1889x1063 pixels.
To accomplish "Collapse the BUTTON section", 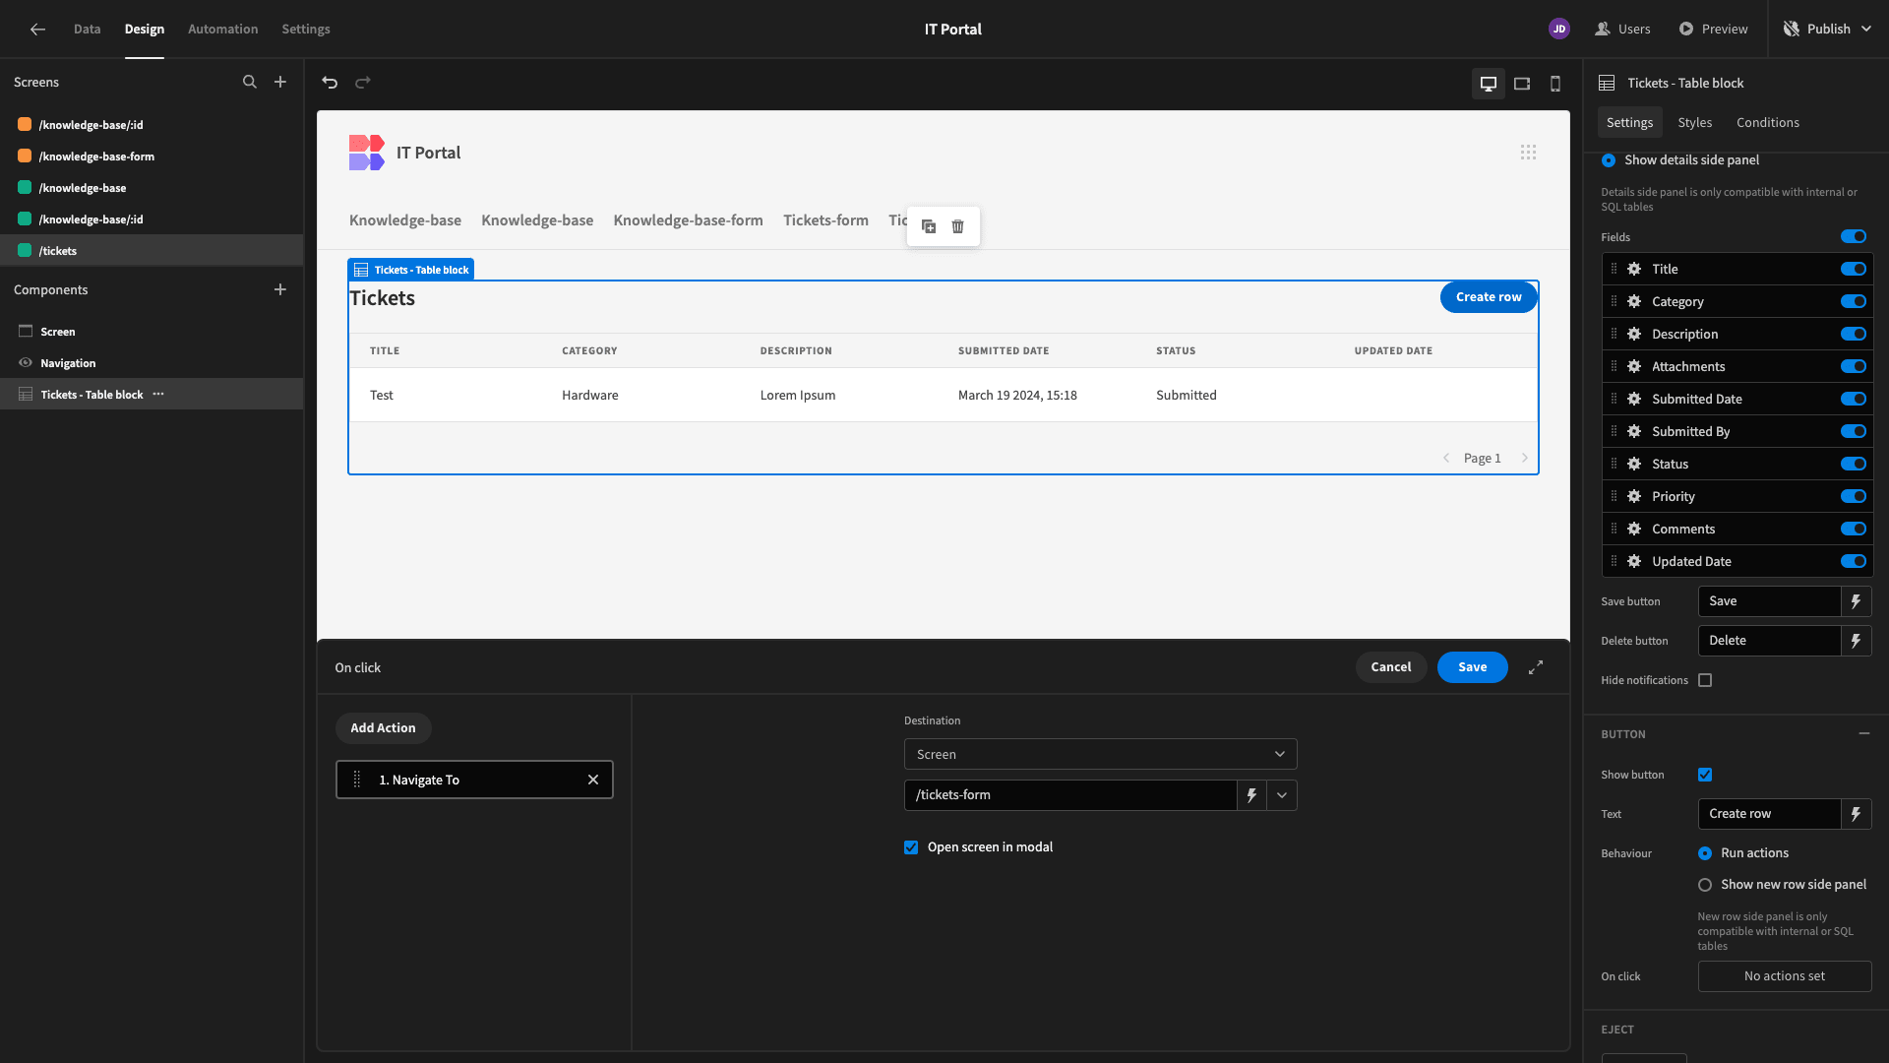I will point(1863,734).
